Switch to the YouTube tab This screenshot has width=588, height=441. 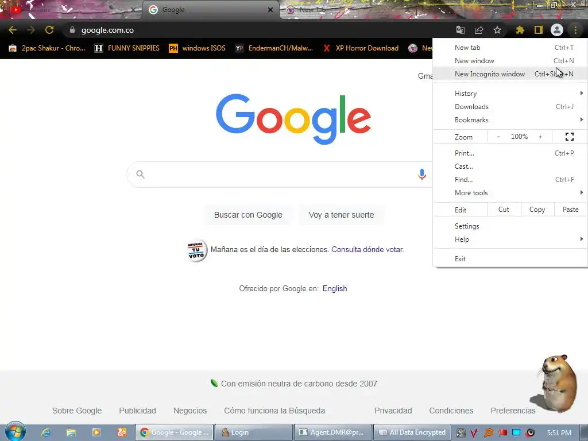[71, 10]
